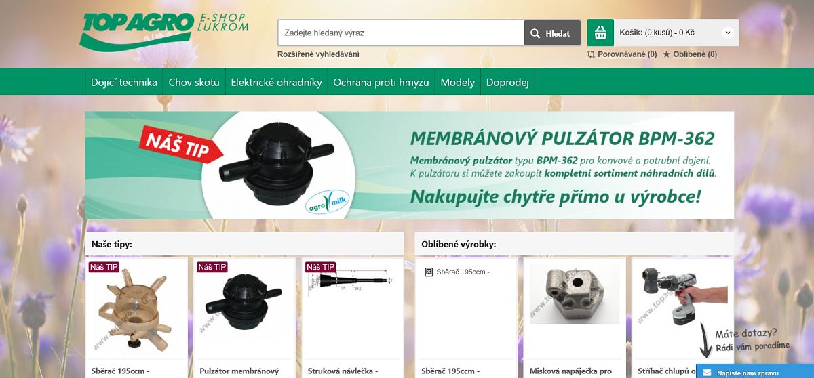Click the envelope icon in message widget

click(707, 373)
